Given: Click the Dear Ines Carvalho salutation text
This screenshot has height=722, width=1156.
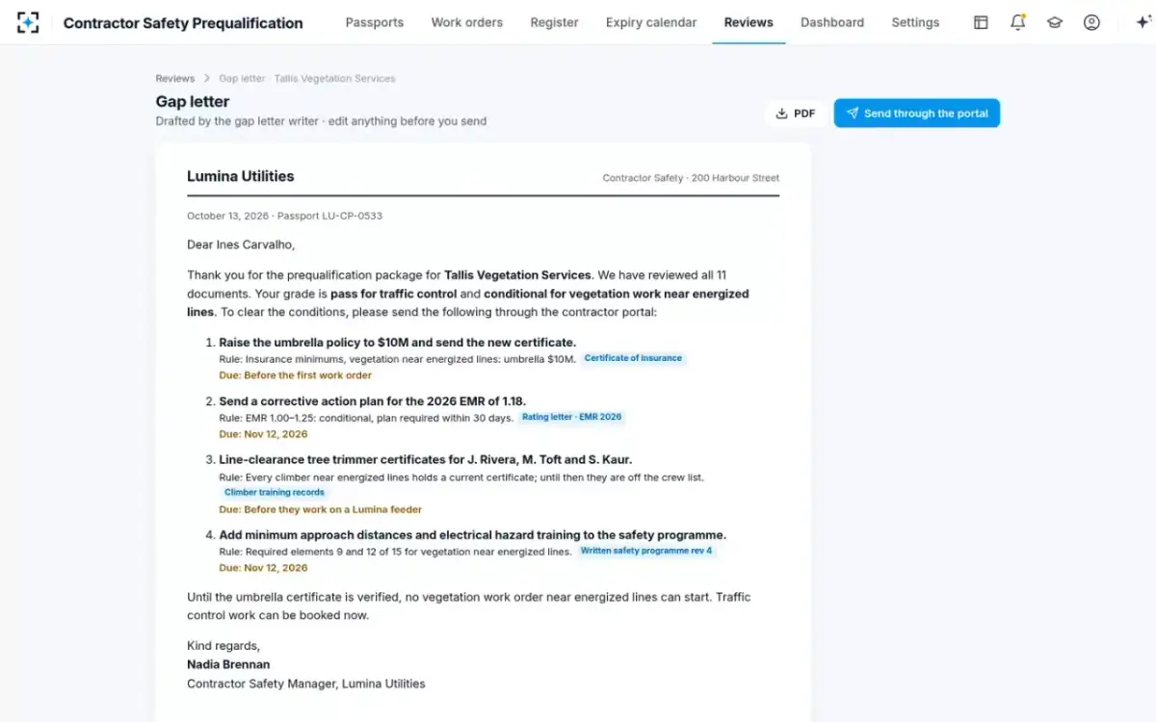Looking at the screenshot, I should tap(241, 245).
